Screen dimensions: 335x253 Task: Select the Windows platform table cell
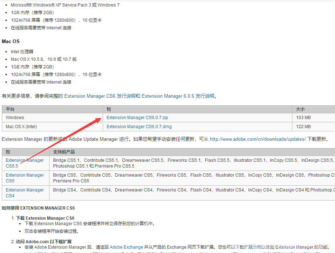click(52, 118)
